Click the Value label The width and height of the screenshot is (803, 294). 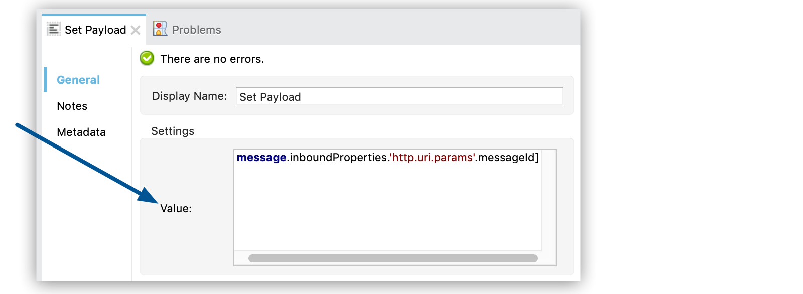click(x=176, y=209)
